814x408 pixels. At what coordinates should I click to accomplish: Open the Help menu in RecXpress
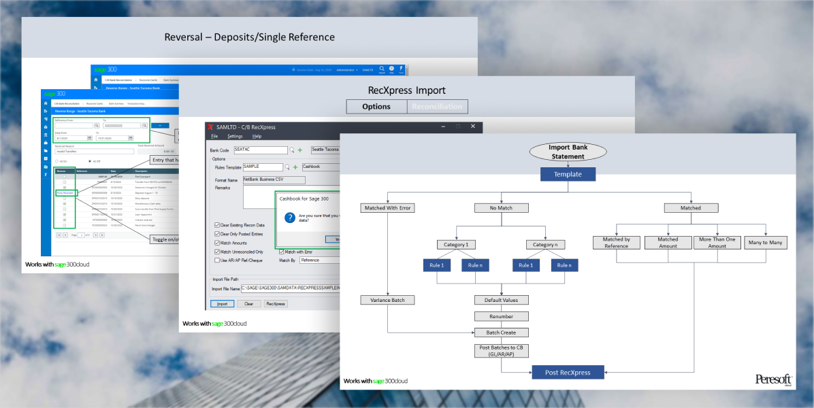[257, 137]
